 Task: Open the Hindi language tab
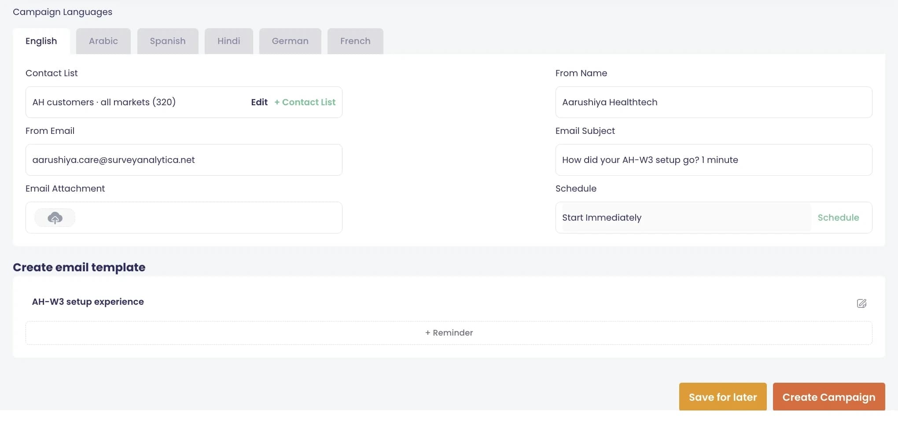(229, 41)
